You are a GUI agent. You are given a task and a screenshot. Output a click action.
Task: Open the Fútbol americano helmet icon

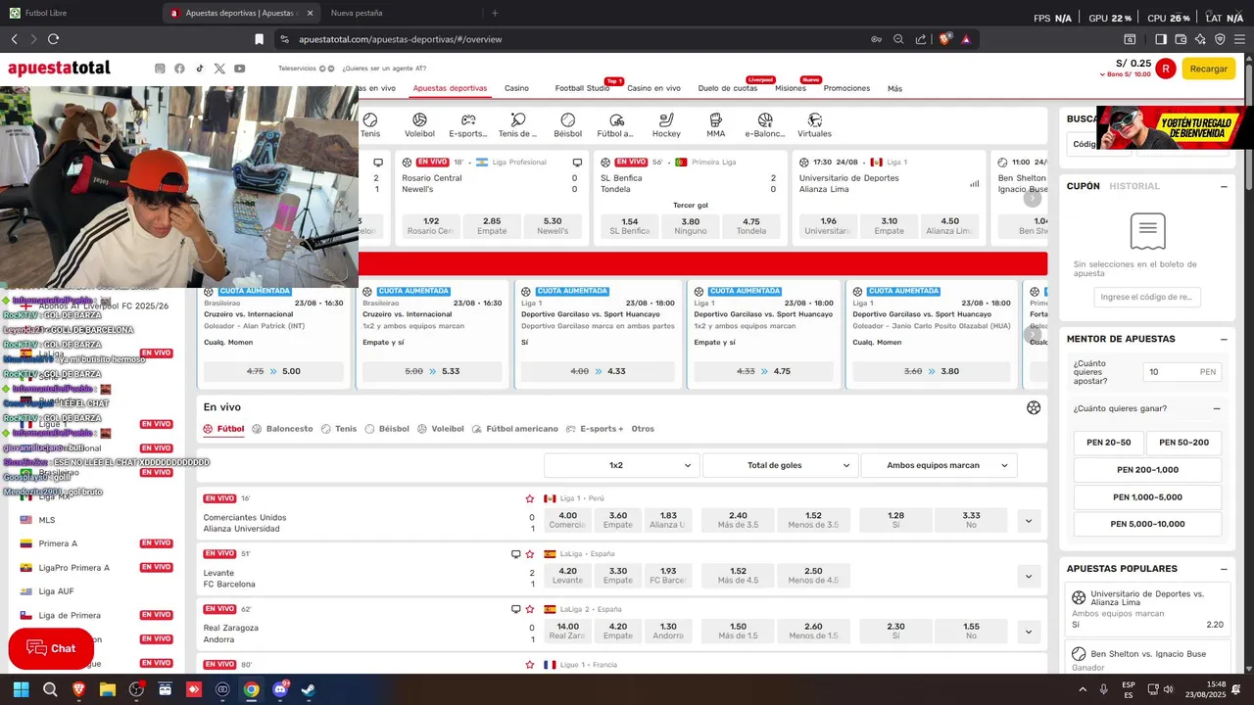coord(616,119)
